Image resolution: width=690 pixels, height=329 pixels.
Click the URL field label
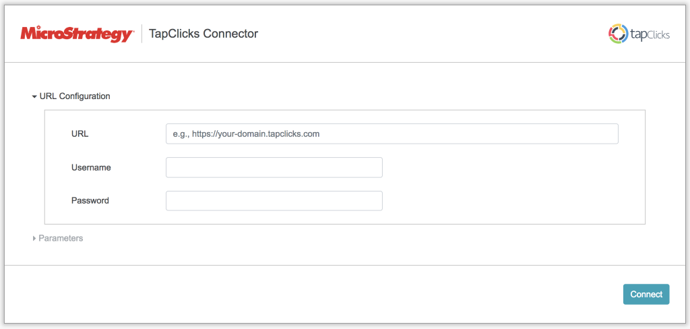[x=80, y=133]
